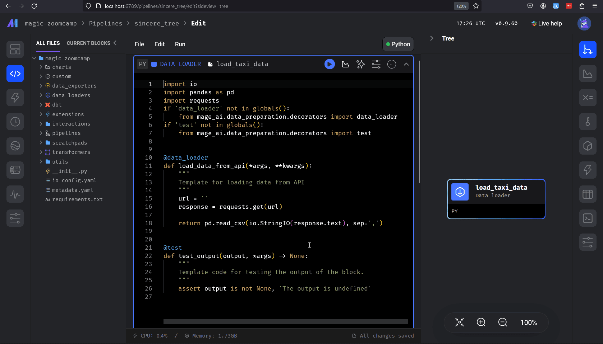Click the horizontal scrollbar in code editor
603x344 pixels.
285,321
